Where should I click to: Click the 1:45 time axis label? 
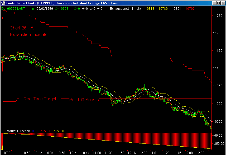[x=178, y=153]
